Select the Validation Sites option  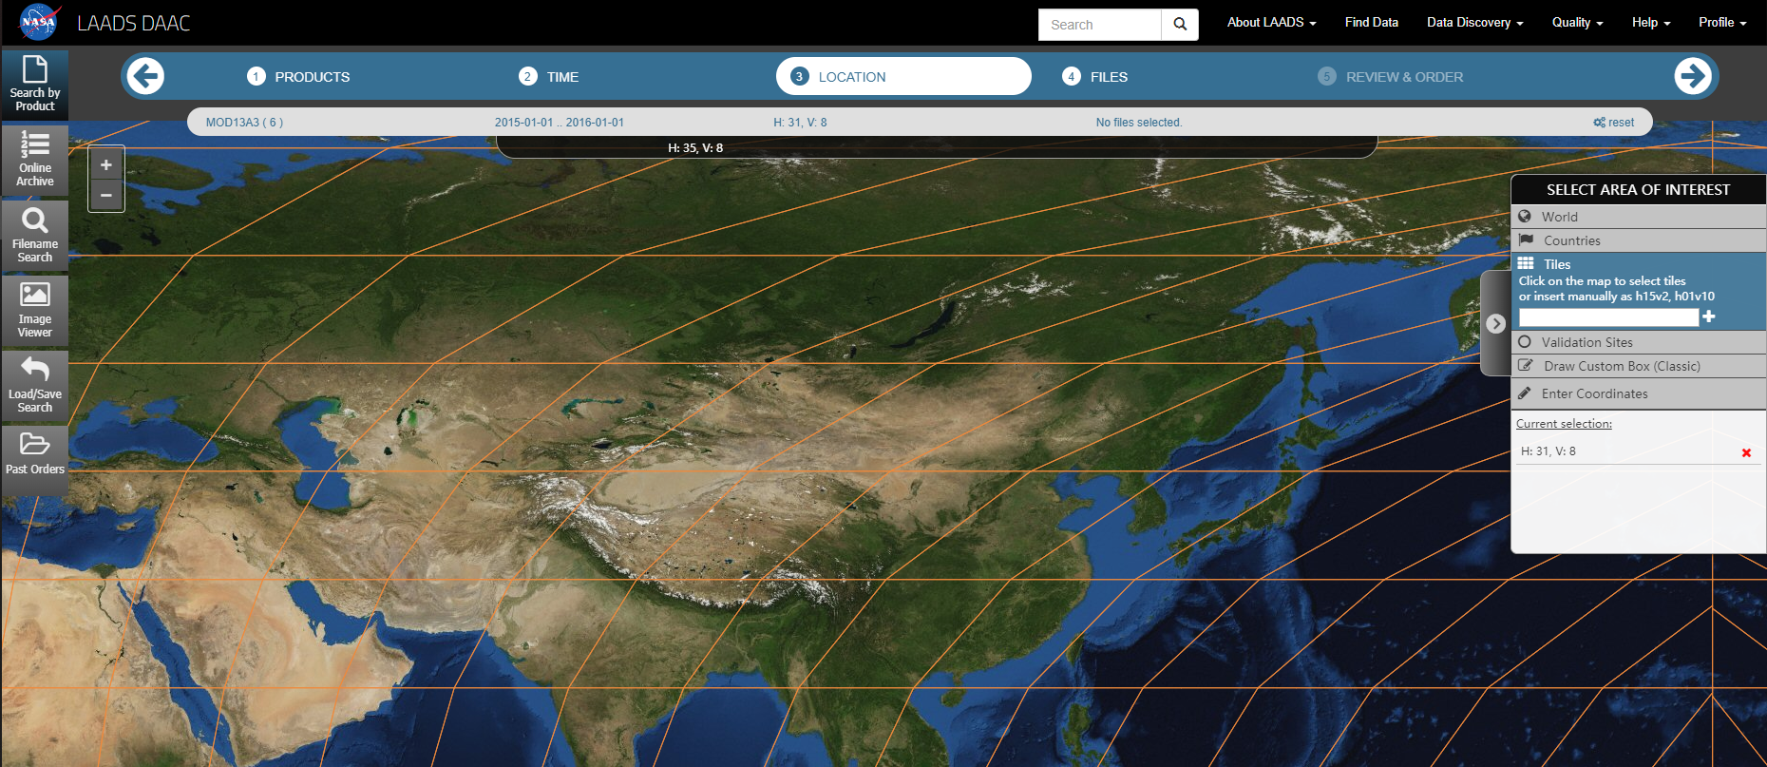click(x=1638, y=342)
